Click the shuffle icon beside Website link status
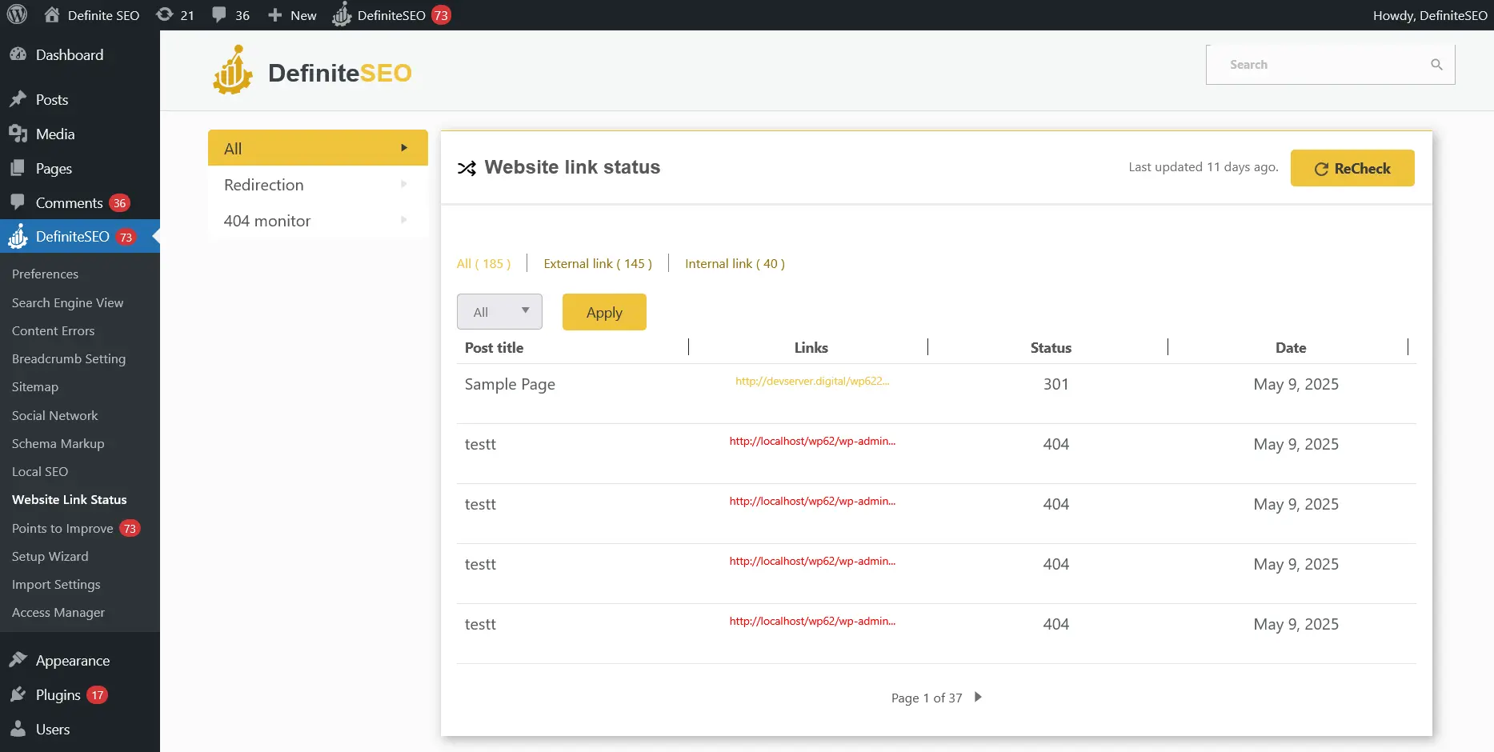This screenshot has height=752, width=1494. point(467,168)
